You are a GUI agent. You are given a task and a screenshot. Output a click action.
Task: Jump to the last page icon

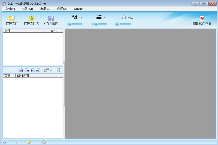(38, 70)
